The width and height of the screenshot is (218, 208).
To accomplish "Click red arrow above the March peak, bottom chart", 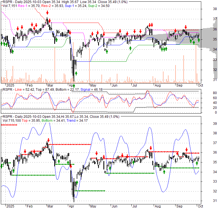I will pos(48,140).
